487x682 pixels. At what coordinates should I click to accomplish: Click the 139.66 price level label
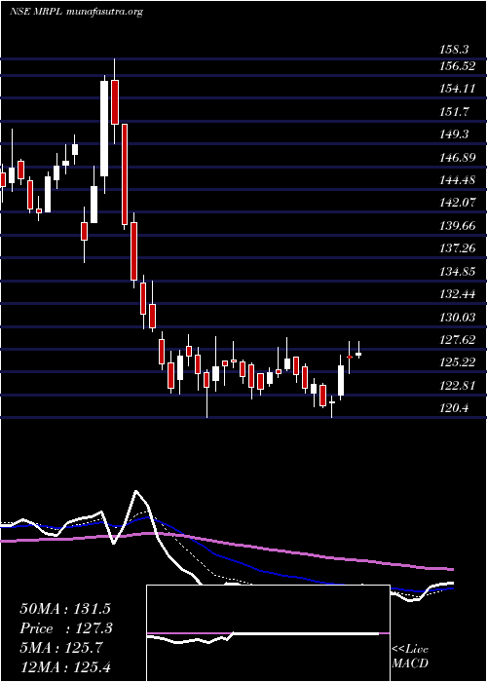[458, 226]
